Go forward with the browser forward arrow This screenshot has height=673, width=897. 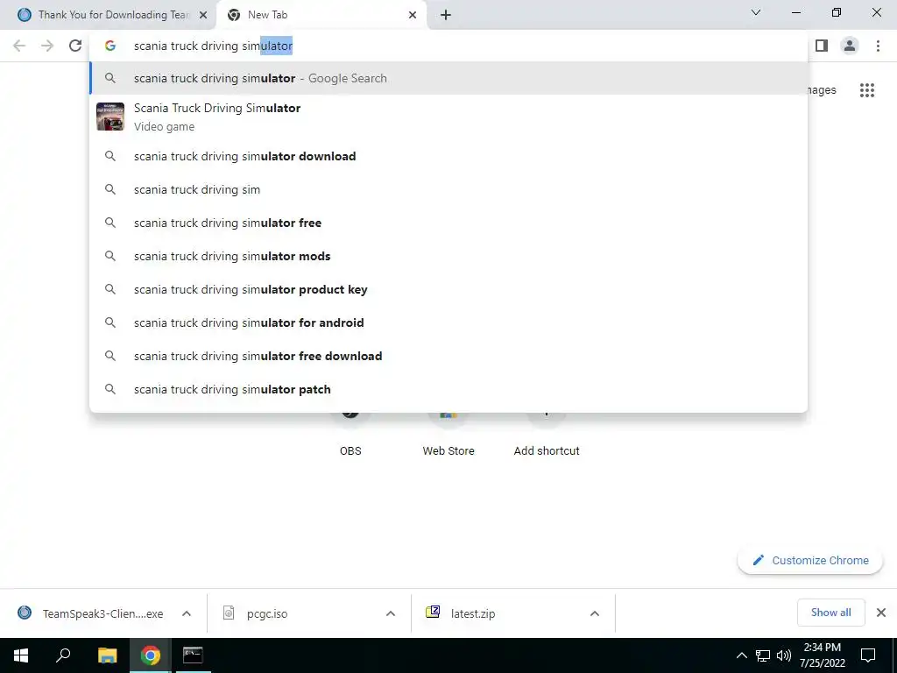(x=47, y=46)
